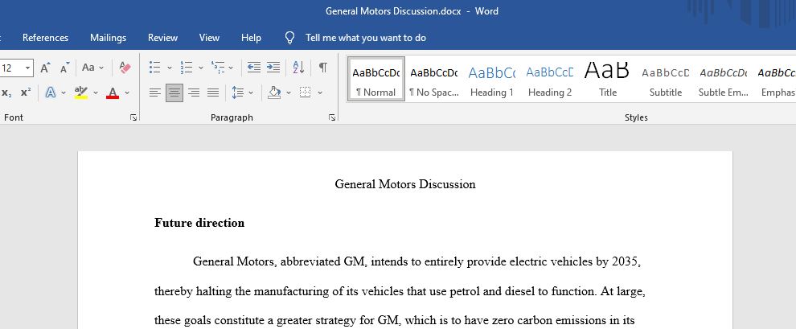Switch to the Mailings tab
This screenshot has height=329, width=796.
pos(108,38)
